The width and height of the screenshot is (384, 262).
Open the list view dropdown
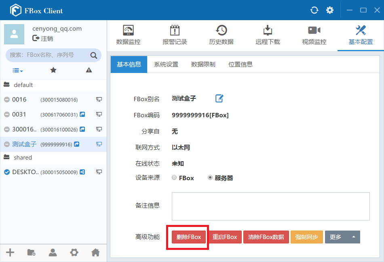(18, 70)
